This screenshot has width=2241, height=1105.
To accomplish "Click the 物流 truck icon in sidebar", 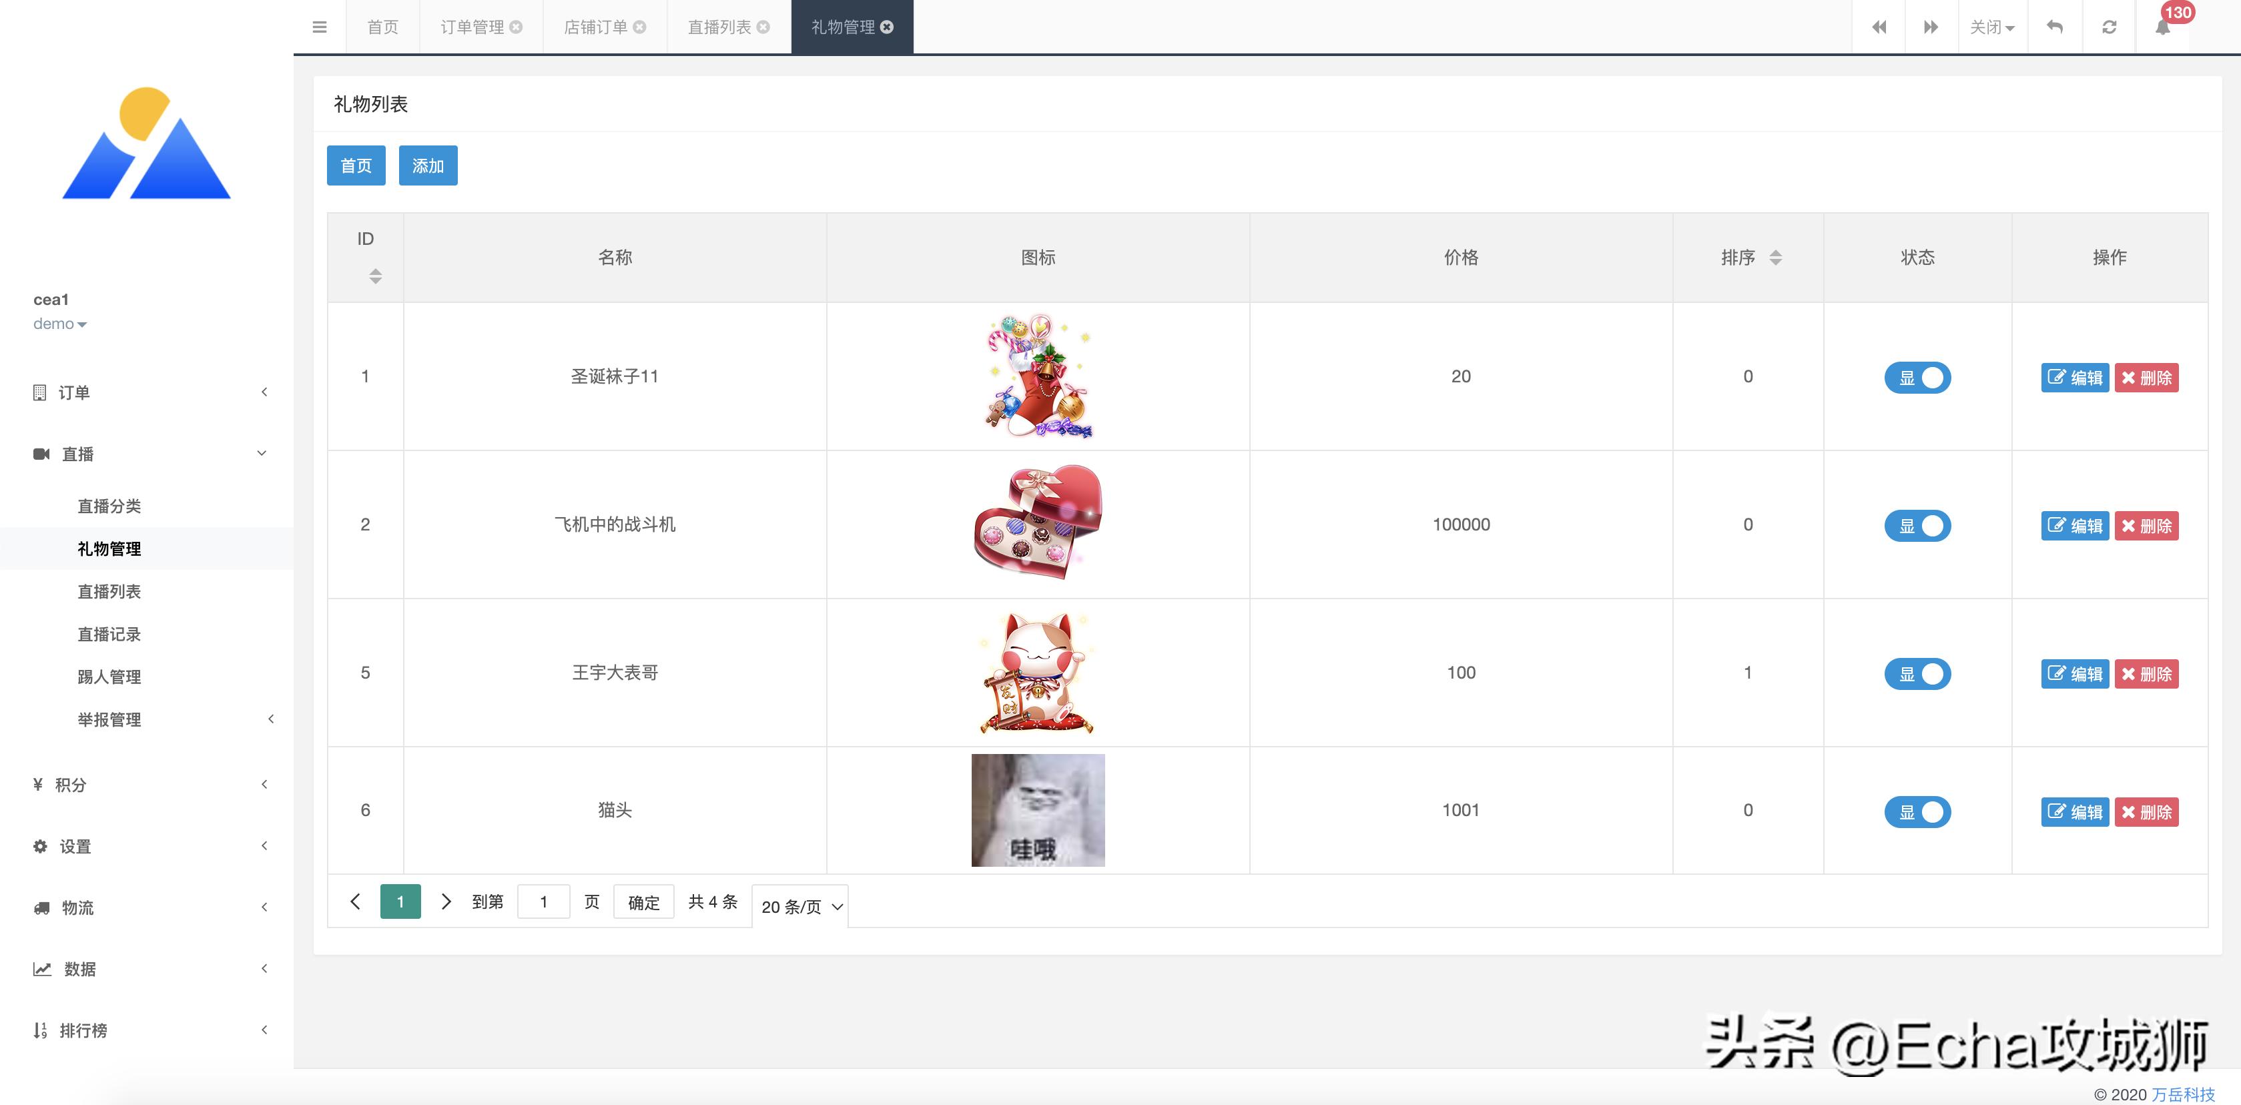I will pyautogui.click(x=40, y=907).
